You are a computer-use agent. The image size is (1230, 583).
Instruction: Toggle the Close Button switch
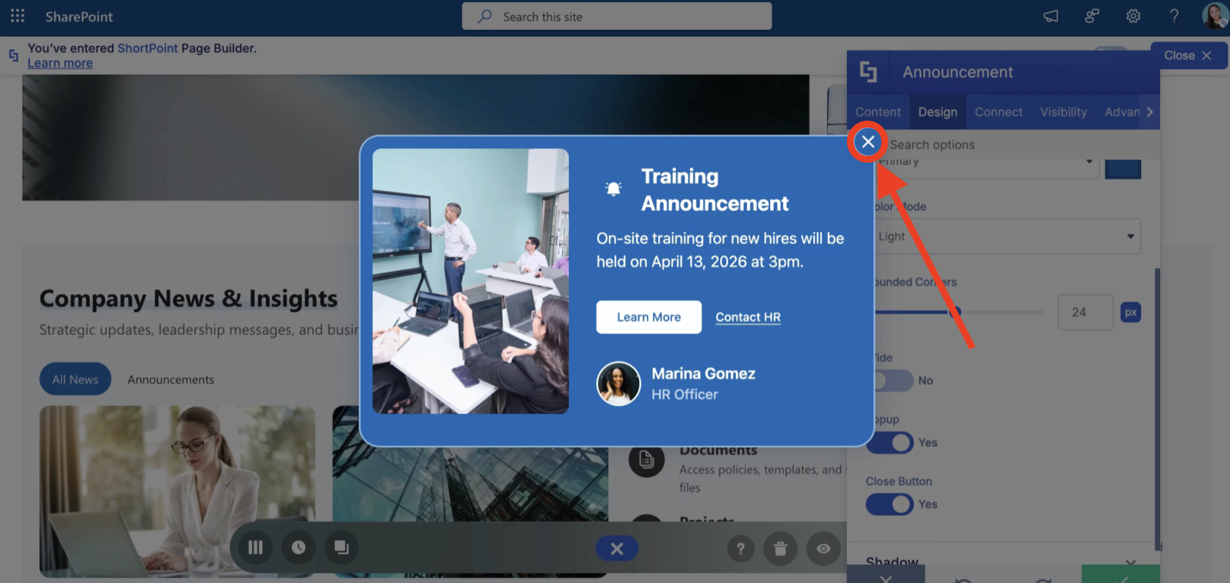click(890, 504)
